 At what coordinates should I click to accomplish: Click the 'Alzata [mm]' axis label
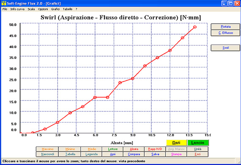(x=122, y=143)
